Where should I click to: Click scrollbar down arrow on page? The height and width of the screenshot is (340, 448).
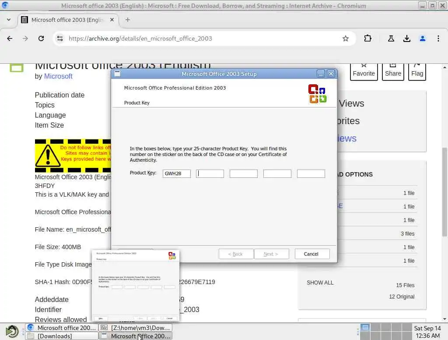(x=444, y=319)
